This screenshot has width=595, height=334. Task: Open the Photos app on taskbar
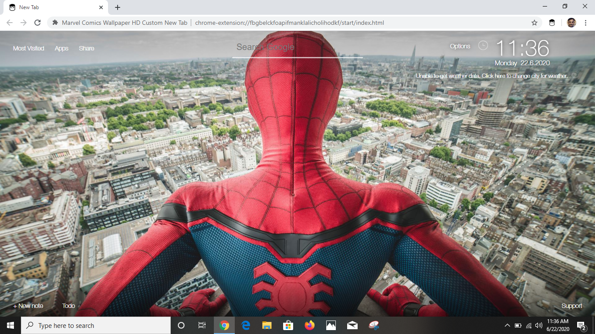click(331, 325)
